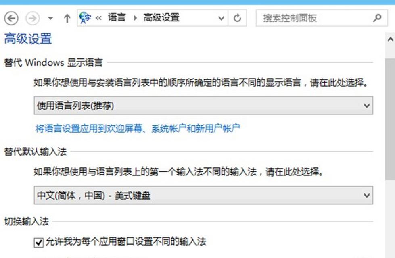
Task: Go up one level with the up arrow
Action: 67,18
